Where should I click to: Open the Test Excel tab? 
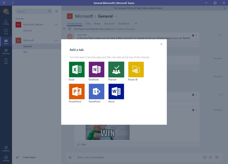(x=109, y=24)
